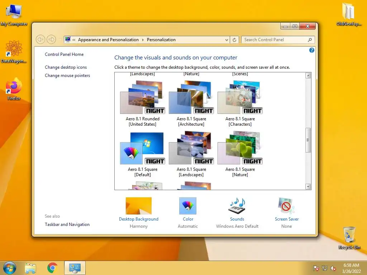Launch Firefox from the desktop
The width and height of the screenshot is (367, 275).
[x=14, y=89]
